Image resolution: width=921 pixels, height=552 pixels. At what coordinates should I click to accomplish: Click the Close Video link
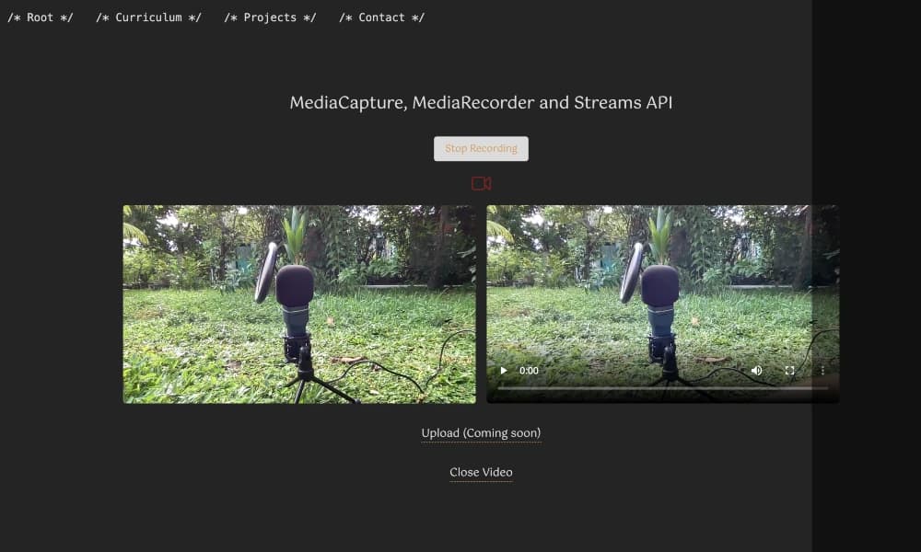[481, 472]
